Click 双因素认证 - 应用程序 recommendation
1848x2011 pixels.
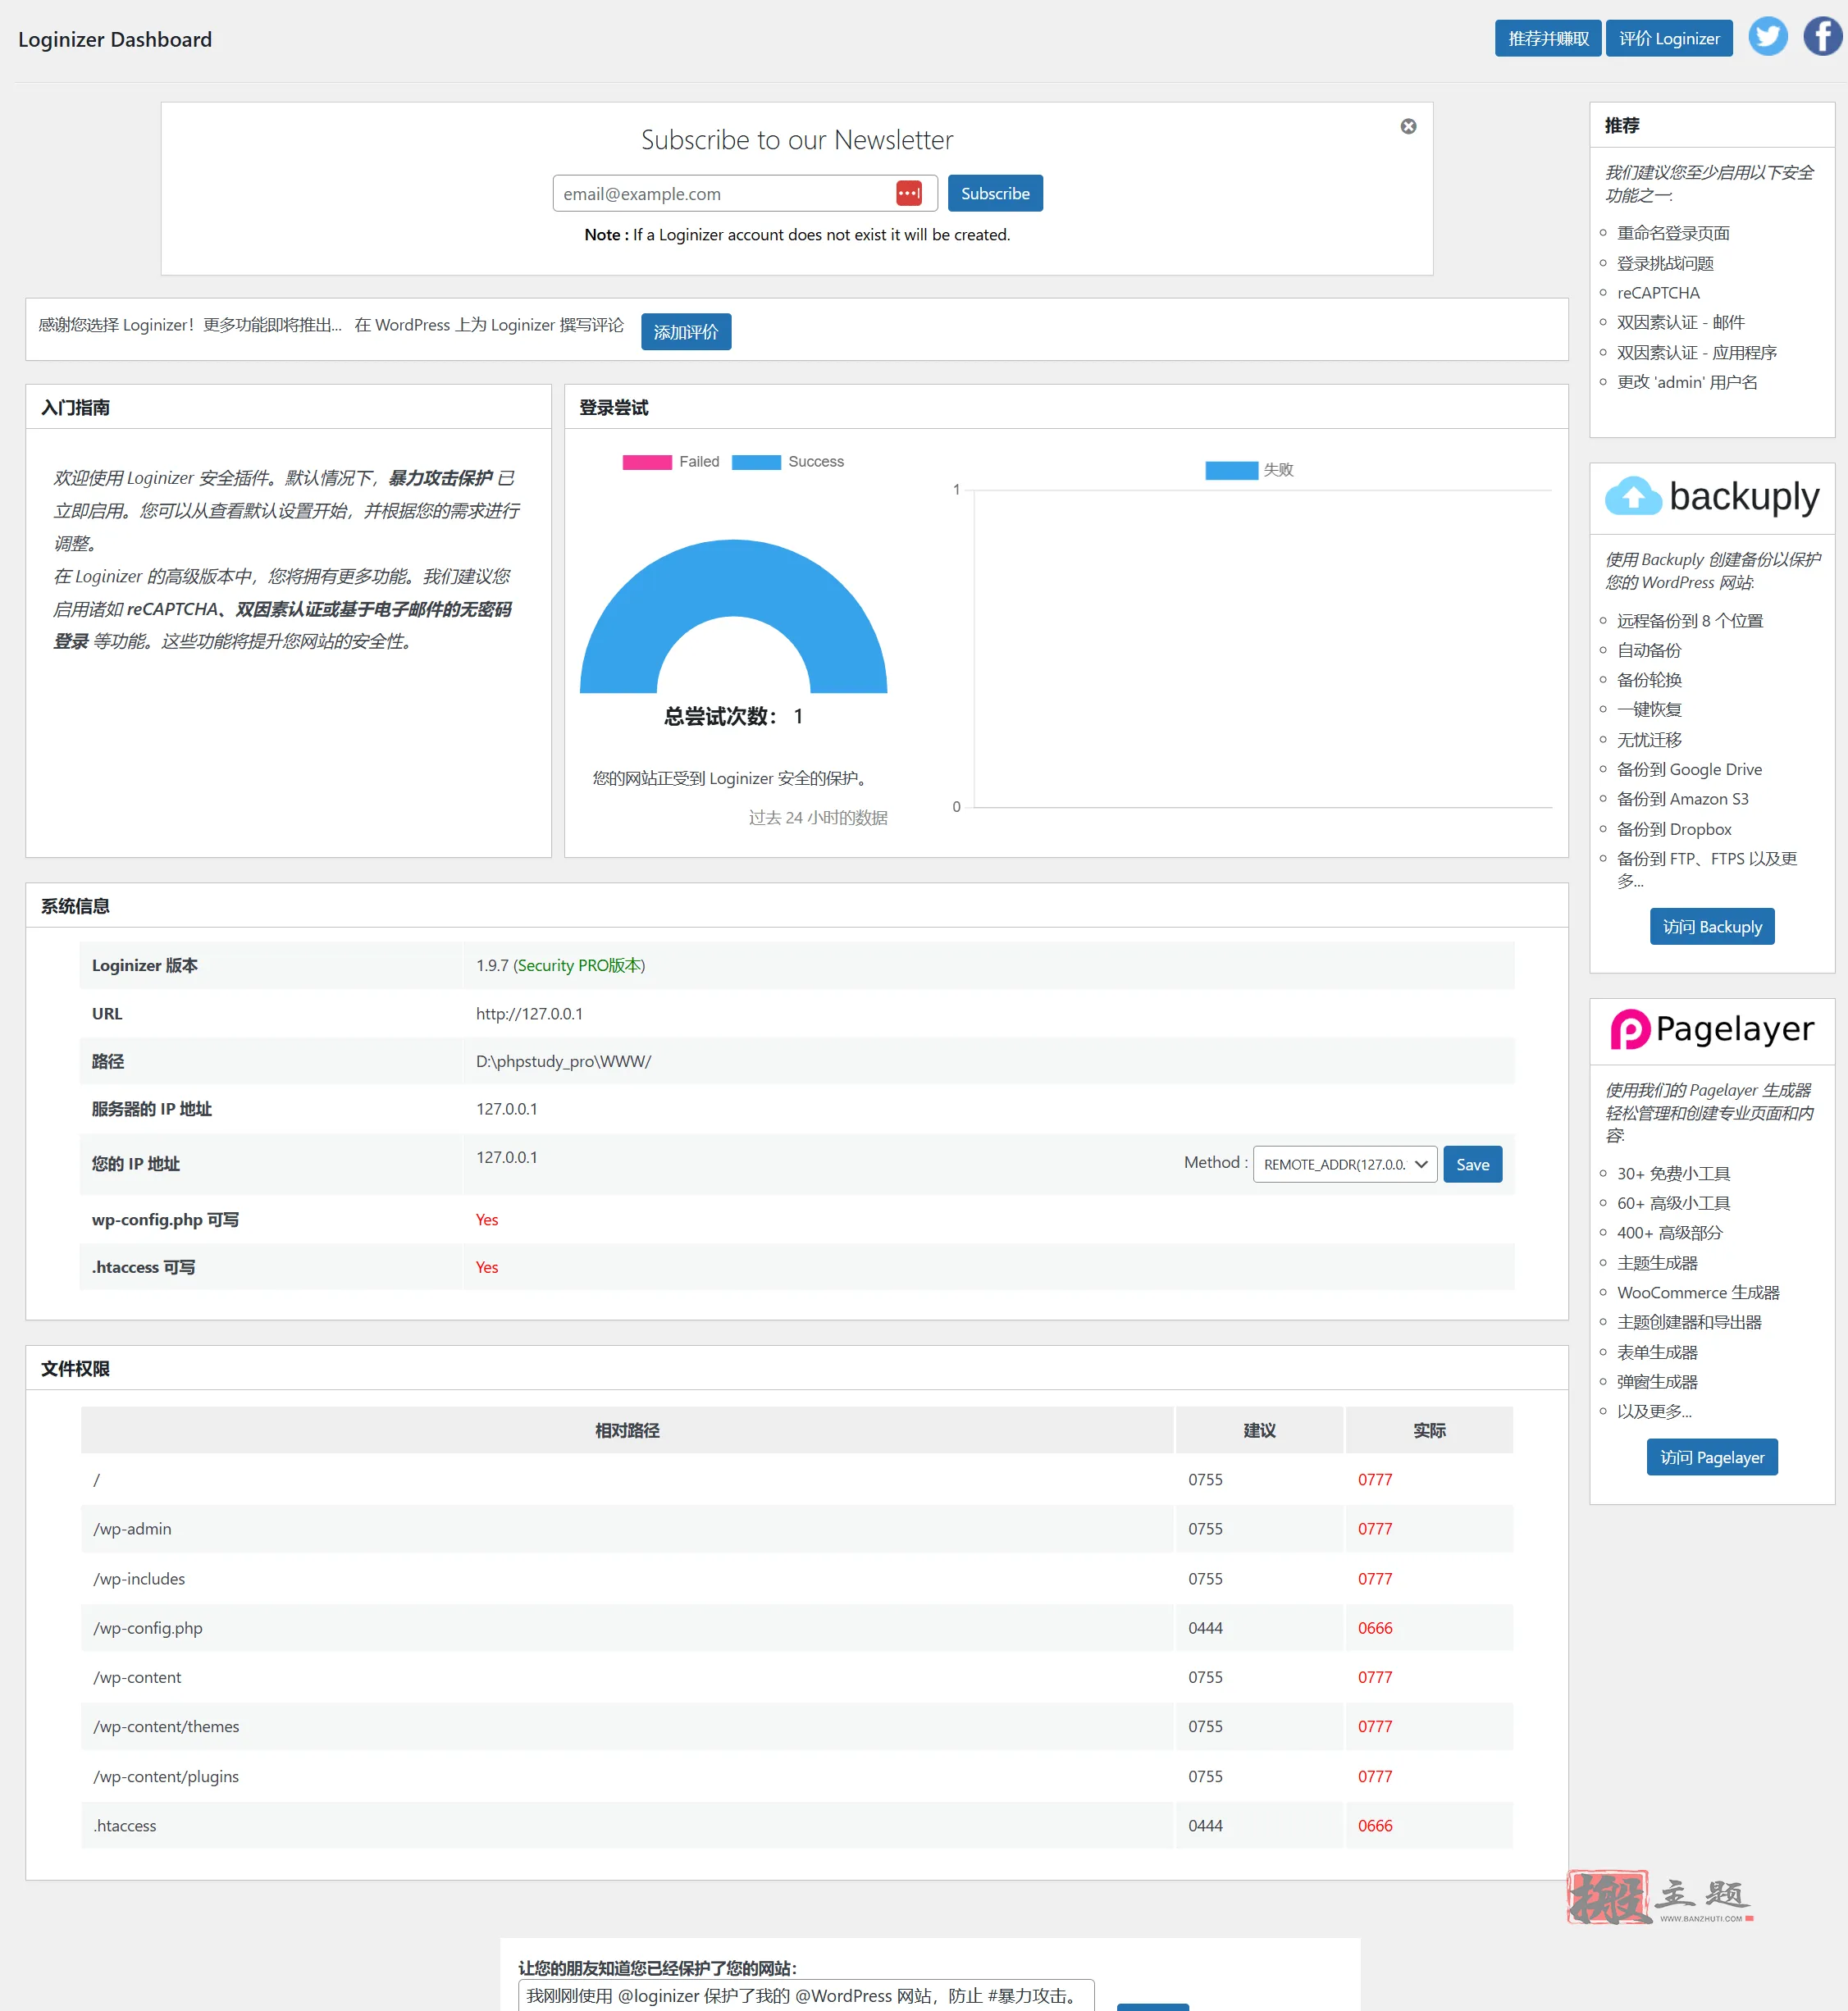pos(1697,352)
